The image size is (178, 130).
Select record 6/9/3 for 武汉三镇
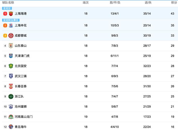(x=115, y=76)
